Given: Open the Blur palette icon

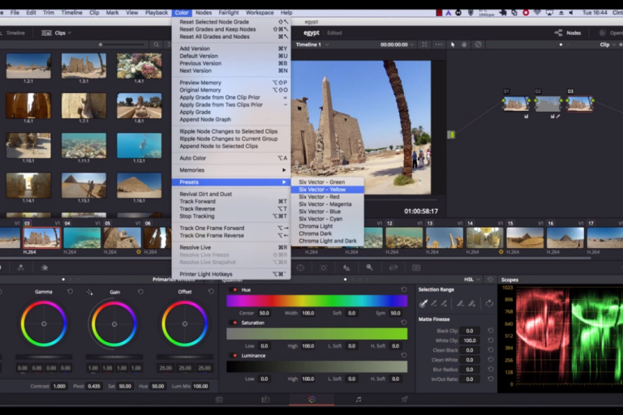Looking at the screenshot, I should coord(346,267).
